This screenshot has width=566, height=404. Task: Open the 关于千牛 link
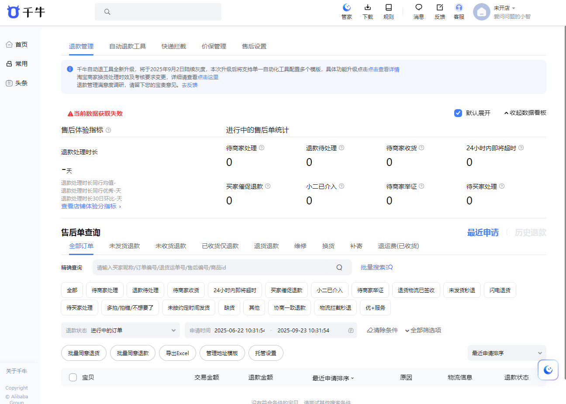[17, 371]
